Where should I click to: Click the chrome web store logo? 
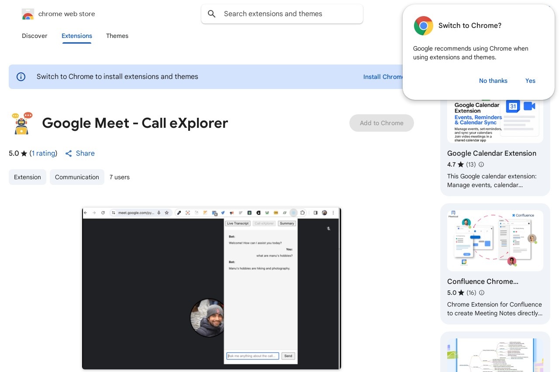(x=28, y=14)
